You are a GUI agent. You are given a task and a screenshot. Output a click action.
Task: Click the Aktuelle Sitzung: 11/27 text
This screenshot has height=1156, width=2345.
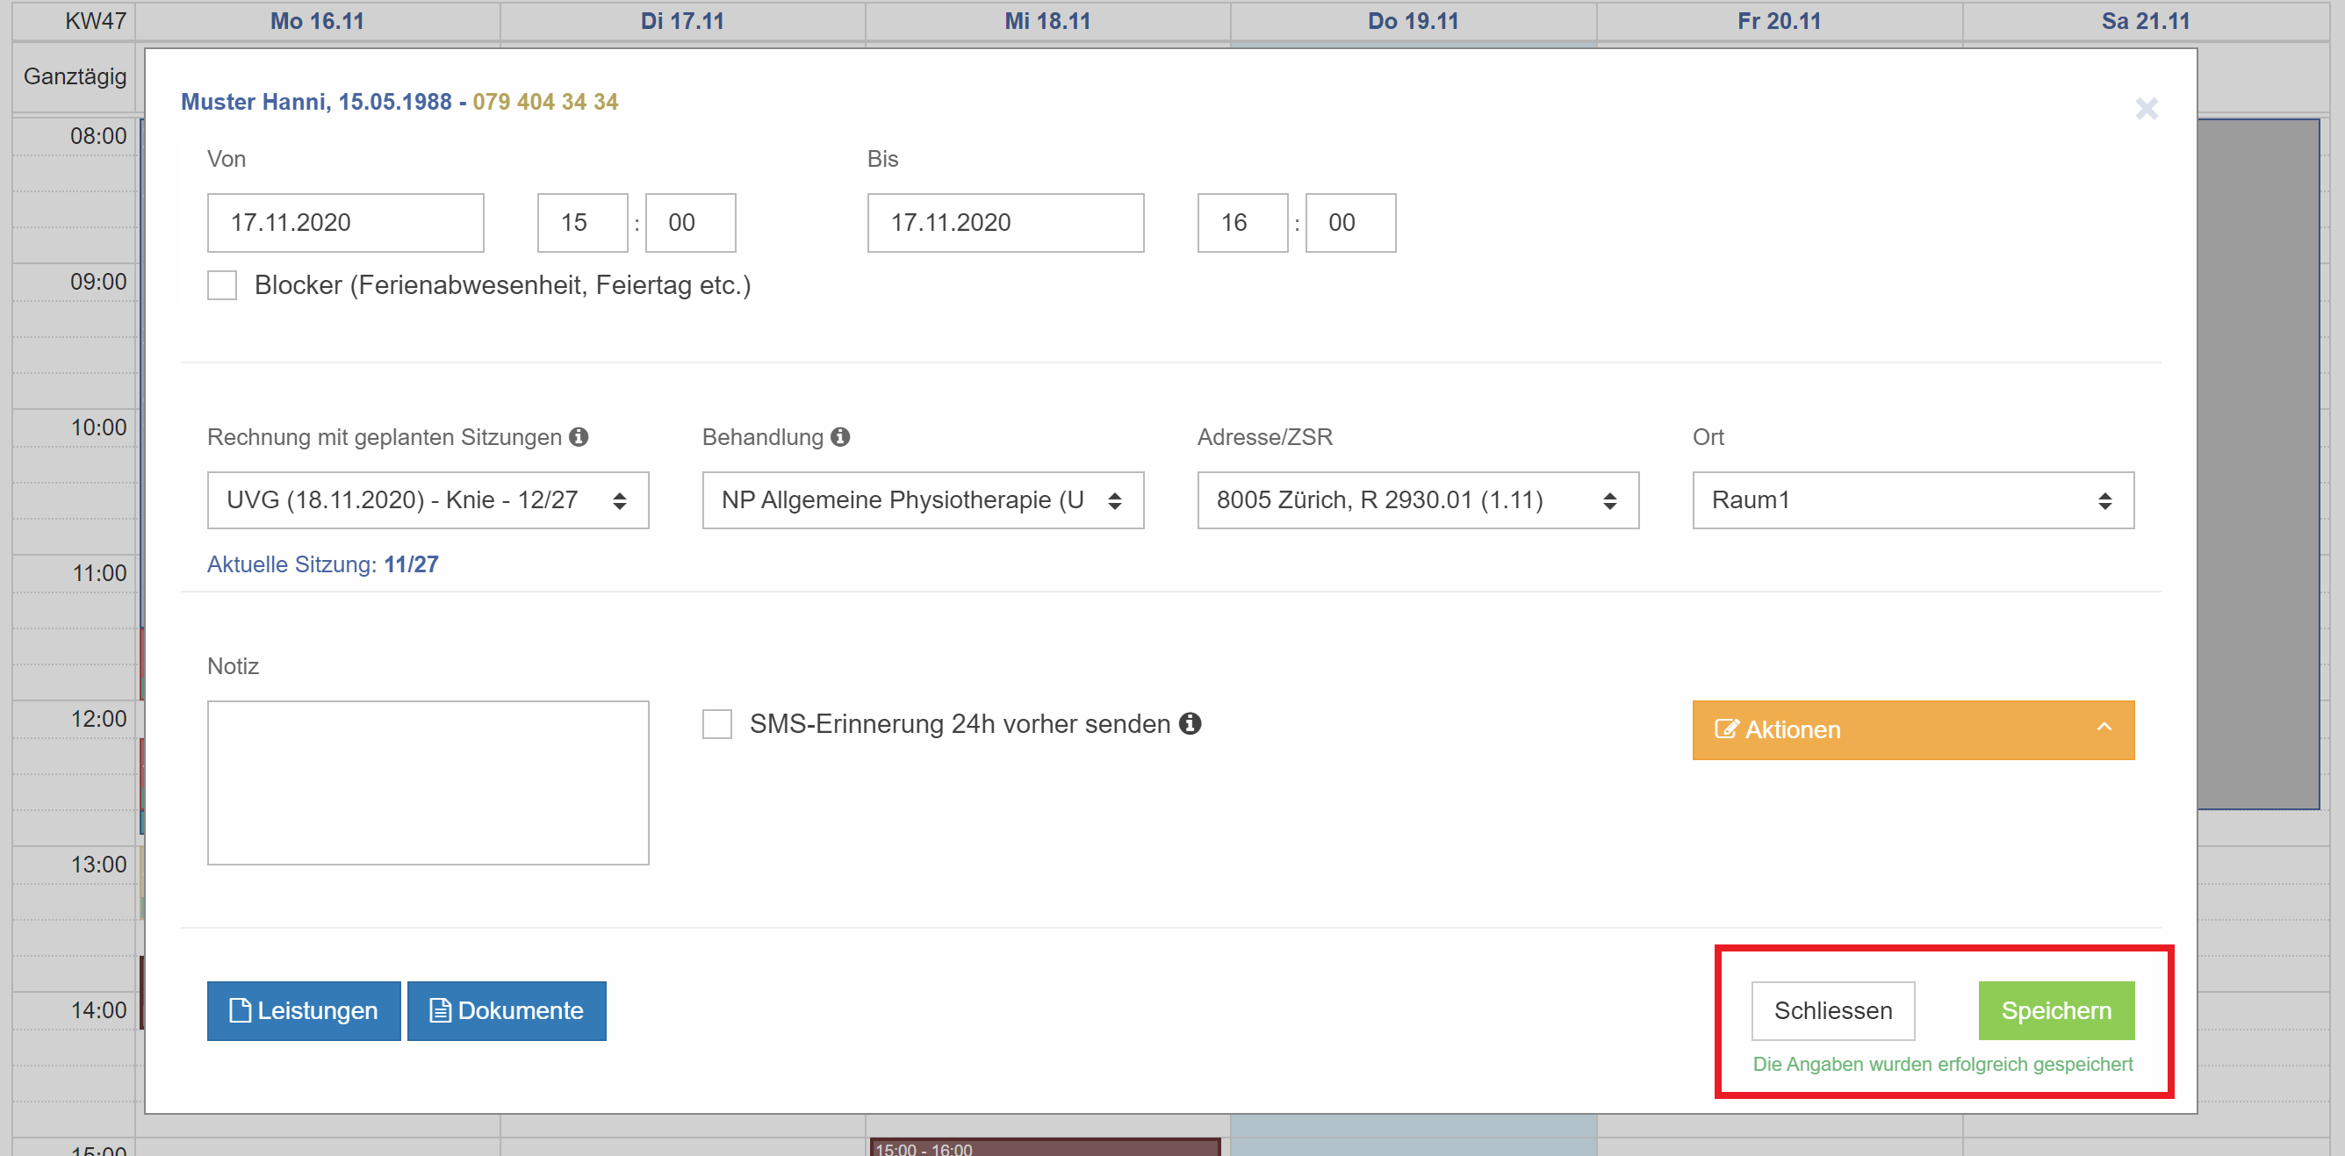point(323,564)
